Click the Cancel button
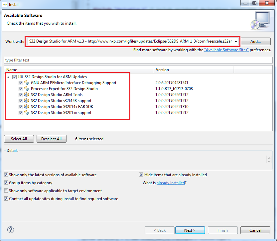The width and height of the screenshot is (277, 241). (255, 230)
